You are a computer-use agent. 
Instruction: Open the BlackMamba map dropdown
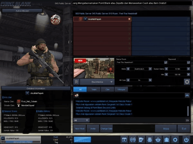pyautogui.click(x=97, y=82)
